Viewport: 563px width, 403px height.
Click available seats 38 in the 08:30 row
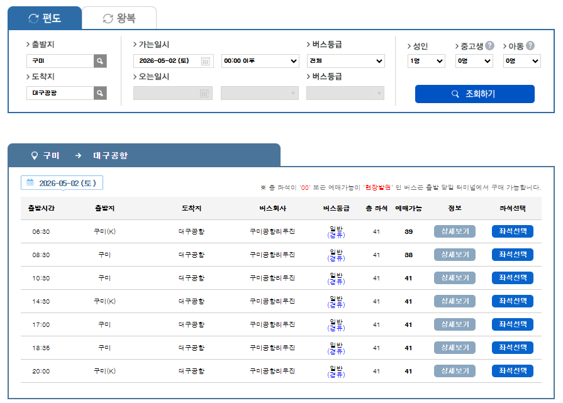pos(409,255)
